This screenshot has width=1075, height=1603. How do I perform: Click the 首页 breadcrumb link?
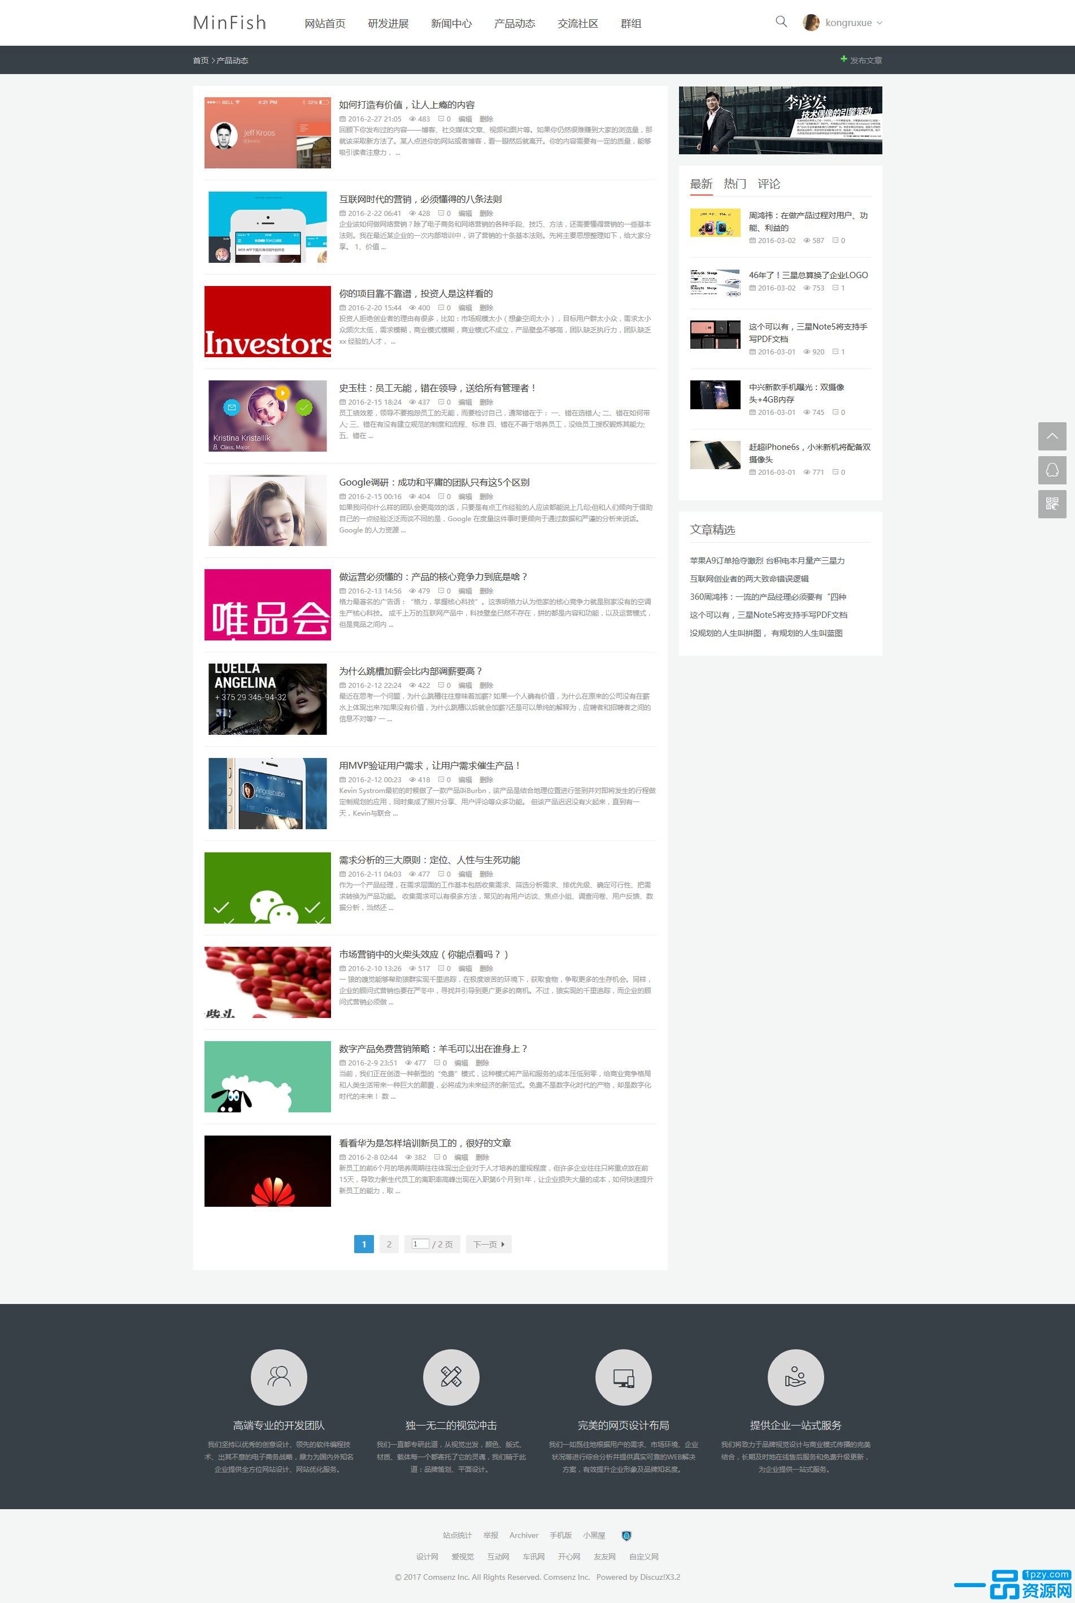coord(200,60)
